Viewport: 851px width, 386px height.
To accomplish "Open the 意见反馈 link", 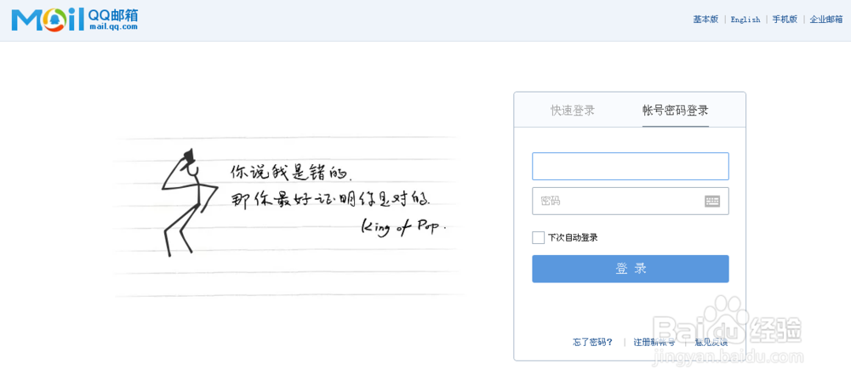I will (x=711, y=342).
